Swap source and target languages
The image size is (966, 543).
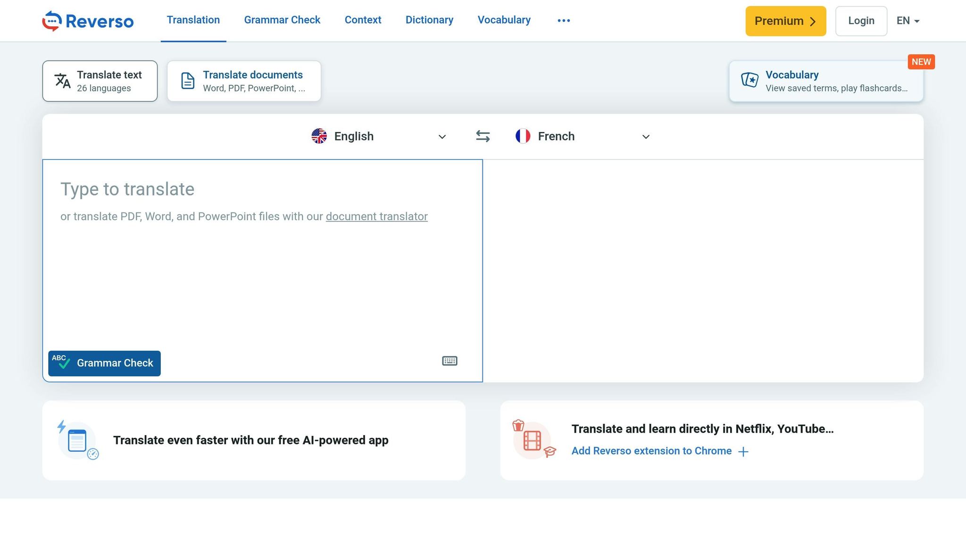click(x=483, y=136)
